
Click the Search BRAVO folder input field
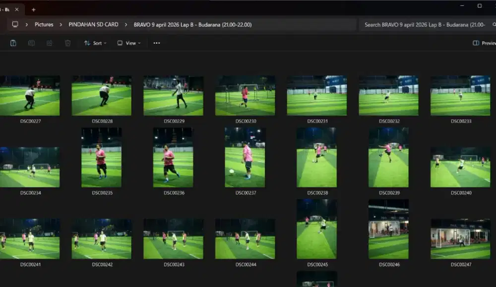[424, 24]
